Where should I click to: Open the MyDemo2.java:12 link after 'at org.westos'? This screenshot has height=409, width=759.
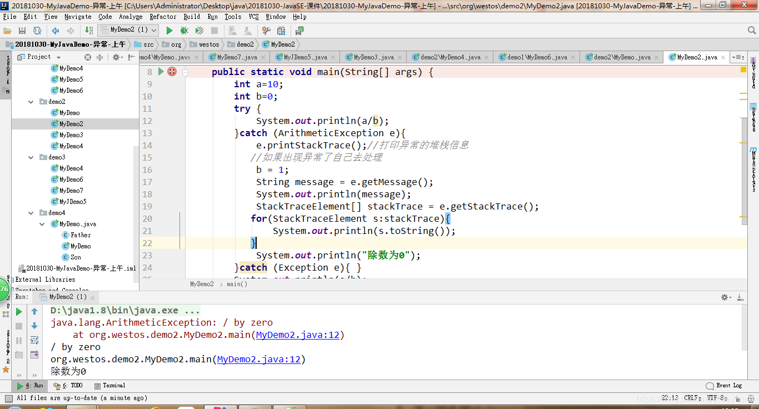tap(298, 335)
